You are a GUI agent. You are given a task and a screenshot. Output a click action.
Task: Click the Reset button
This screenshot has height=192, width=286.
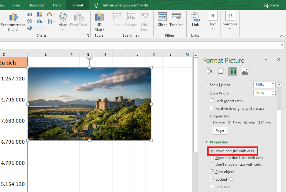coord(220,131)
